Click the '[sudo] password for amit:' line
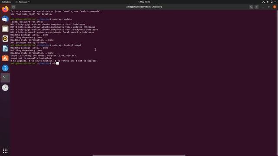Image resolution: width=278 pixels, height=156 pixels. point(26,22)
